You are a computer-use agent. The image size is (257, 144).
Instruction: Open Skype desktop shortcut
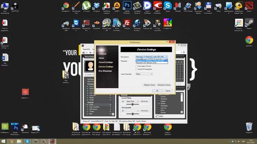pyautogui.click(x=168, y=7)
